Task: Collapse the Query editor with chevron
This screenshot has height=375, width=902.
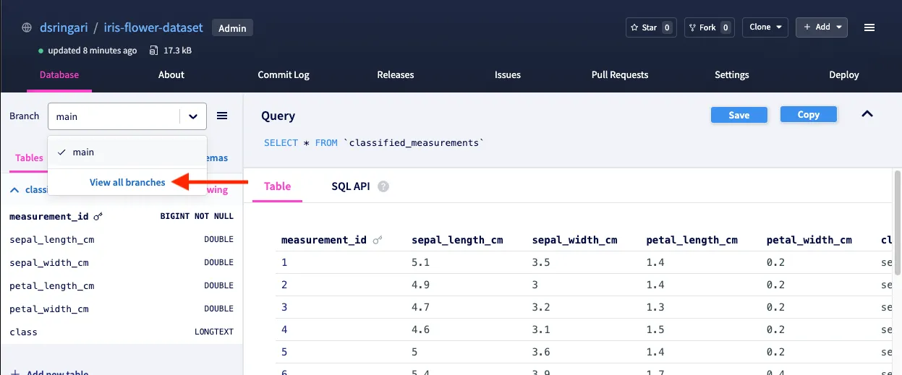Action: point(867,114)
